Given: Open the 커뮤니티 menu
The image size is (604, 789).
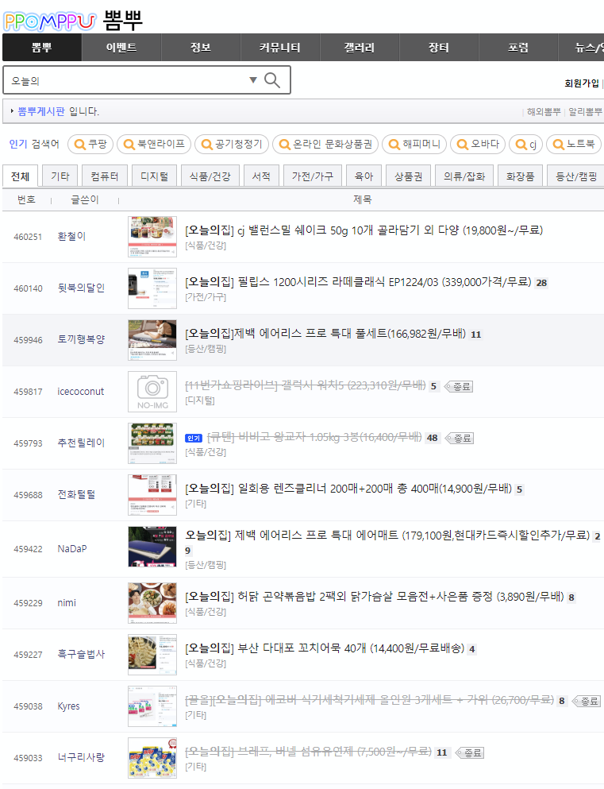Looking at the screenshot, I should [x=280, y=48].
